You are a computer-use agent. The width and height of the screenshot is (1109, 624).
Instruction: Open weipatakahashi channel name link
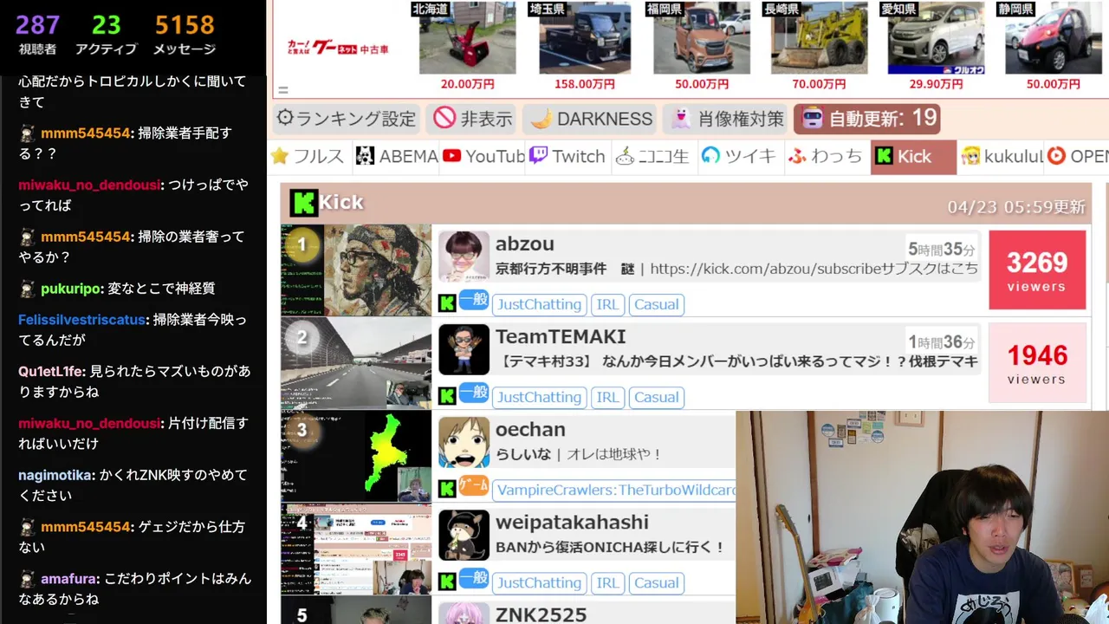click(572, 523)
